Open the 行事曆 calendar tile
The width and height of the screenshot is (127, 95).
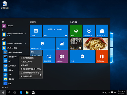point(36,31)
